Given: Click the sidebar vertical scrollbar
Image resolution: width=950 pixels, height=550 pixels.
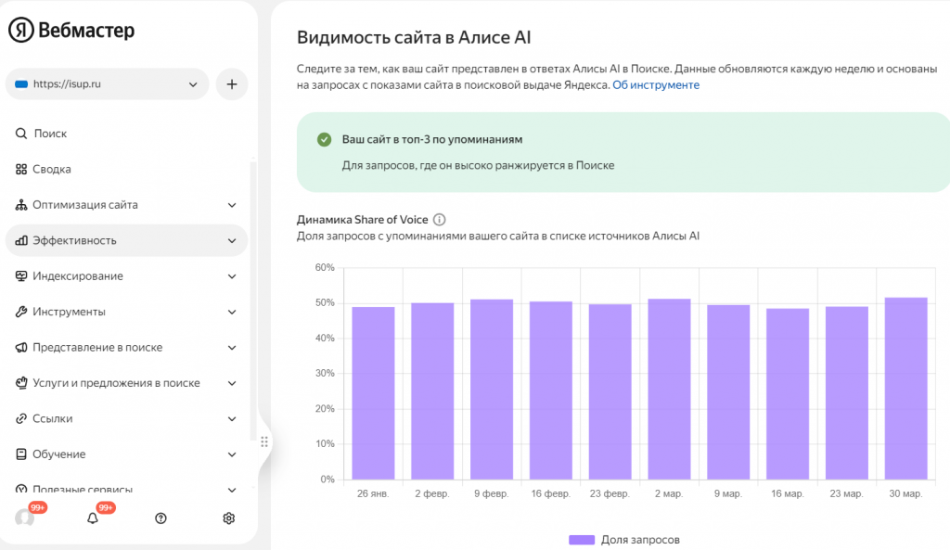Looking at the screenshot, I should click(x=252, y=300).
